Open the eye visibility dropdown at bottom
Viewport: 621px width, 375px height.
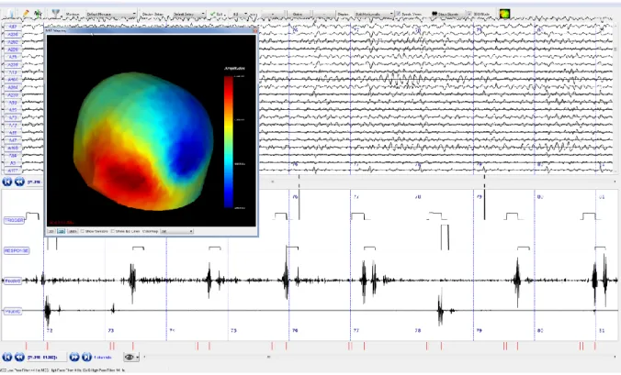click(x=131, y=358)
